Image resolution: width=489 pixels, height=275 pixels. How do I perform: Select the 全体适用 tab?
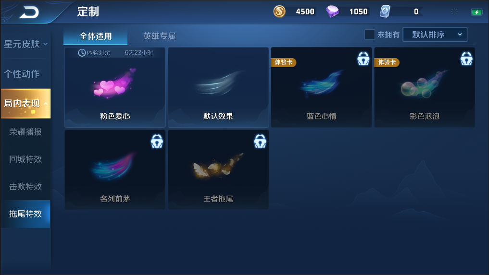95,36
